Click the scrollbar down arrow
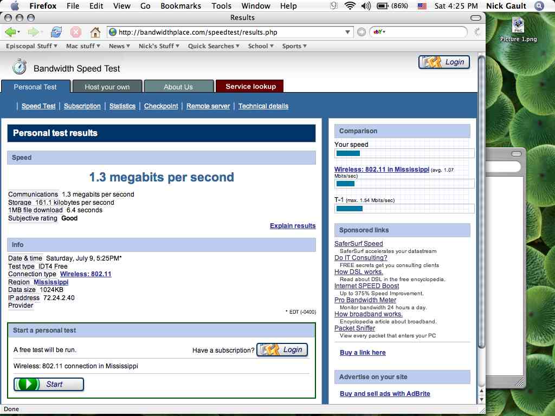 481,400
